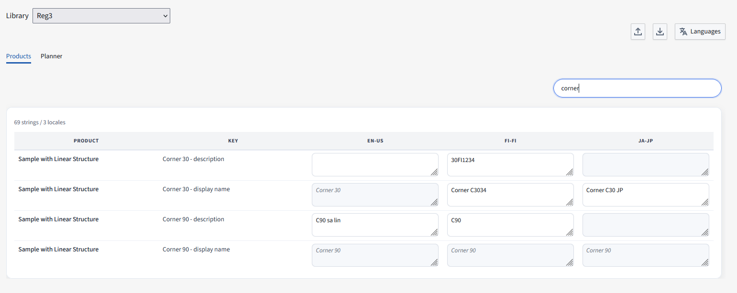Image resolution: width=737 pixels, height=293 pixels.
Task: Click the upload icon in the top toolbar
Action: tap(638, 31)
